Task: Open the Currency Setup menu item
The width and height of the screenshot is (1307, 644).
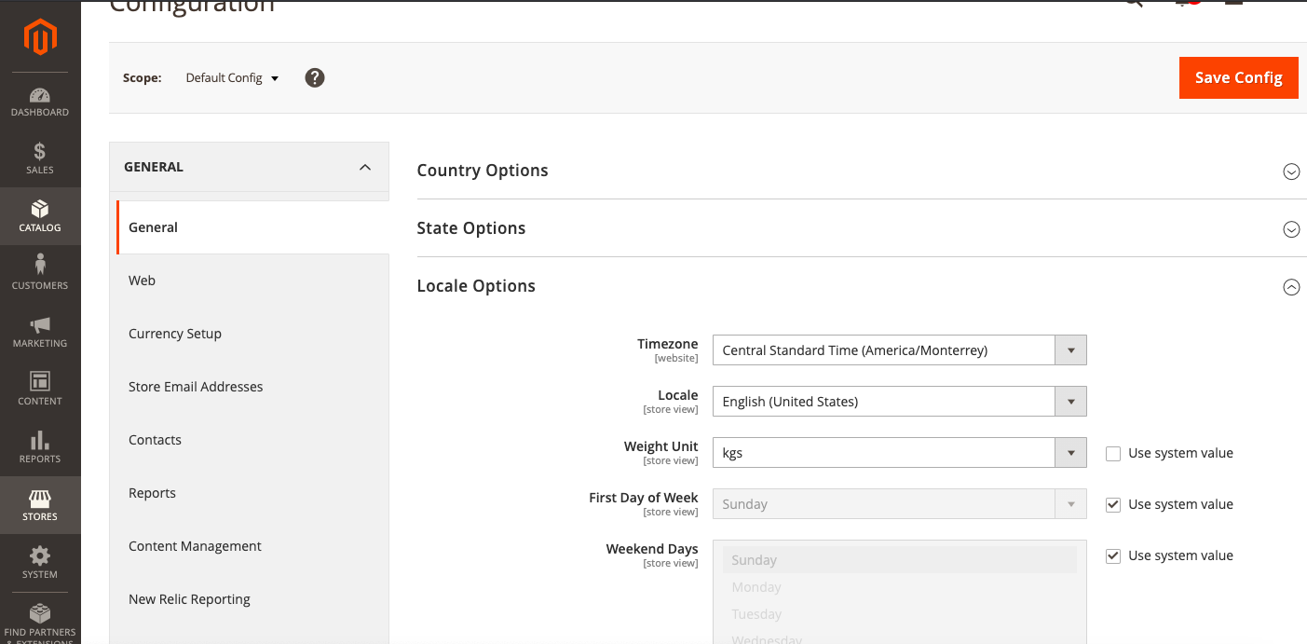Action: pyautogui.click(x=175, y=333)
